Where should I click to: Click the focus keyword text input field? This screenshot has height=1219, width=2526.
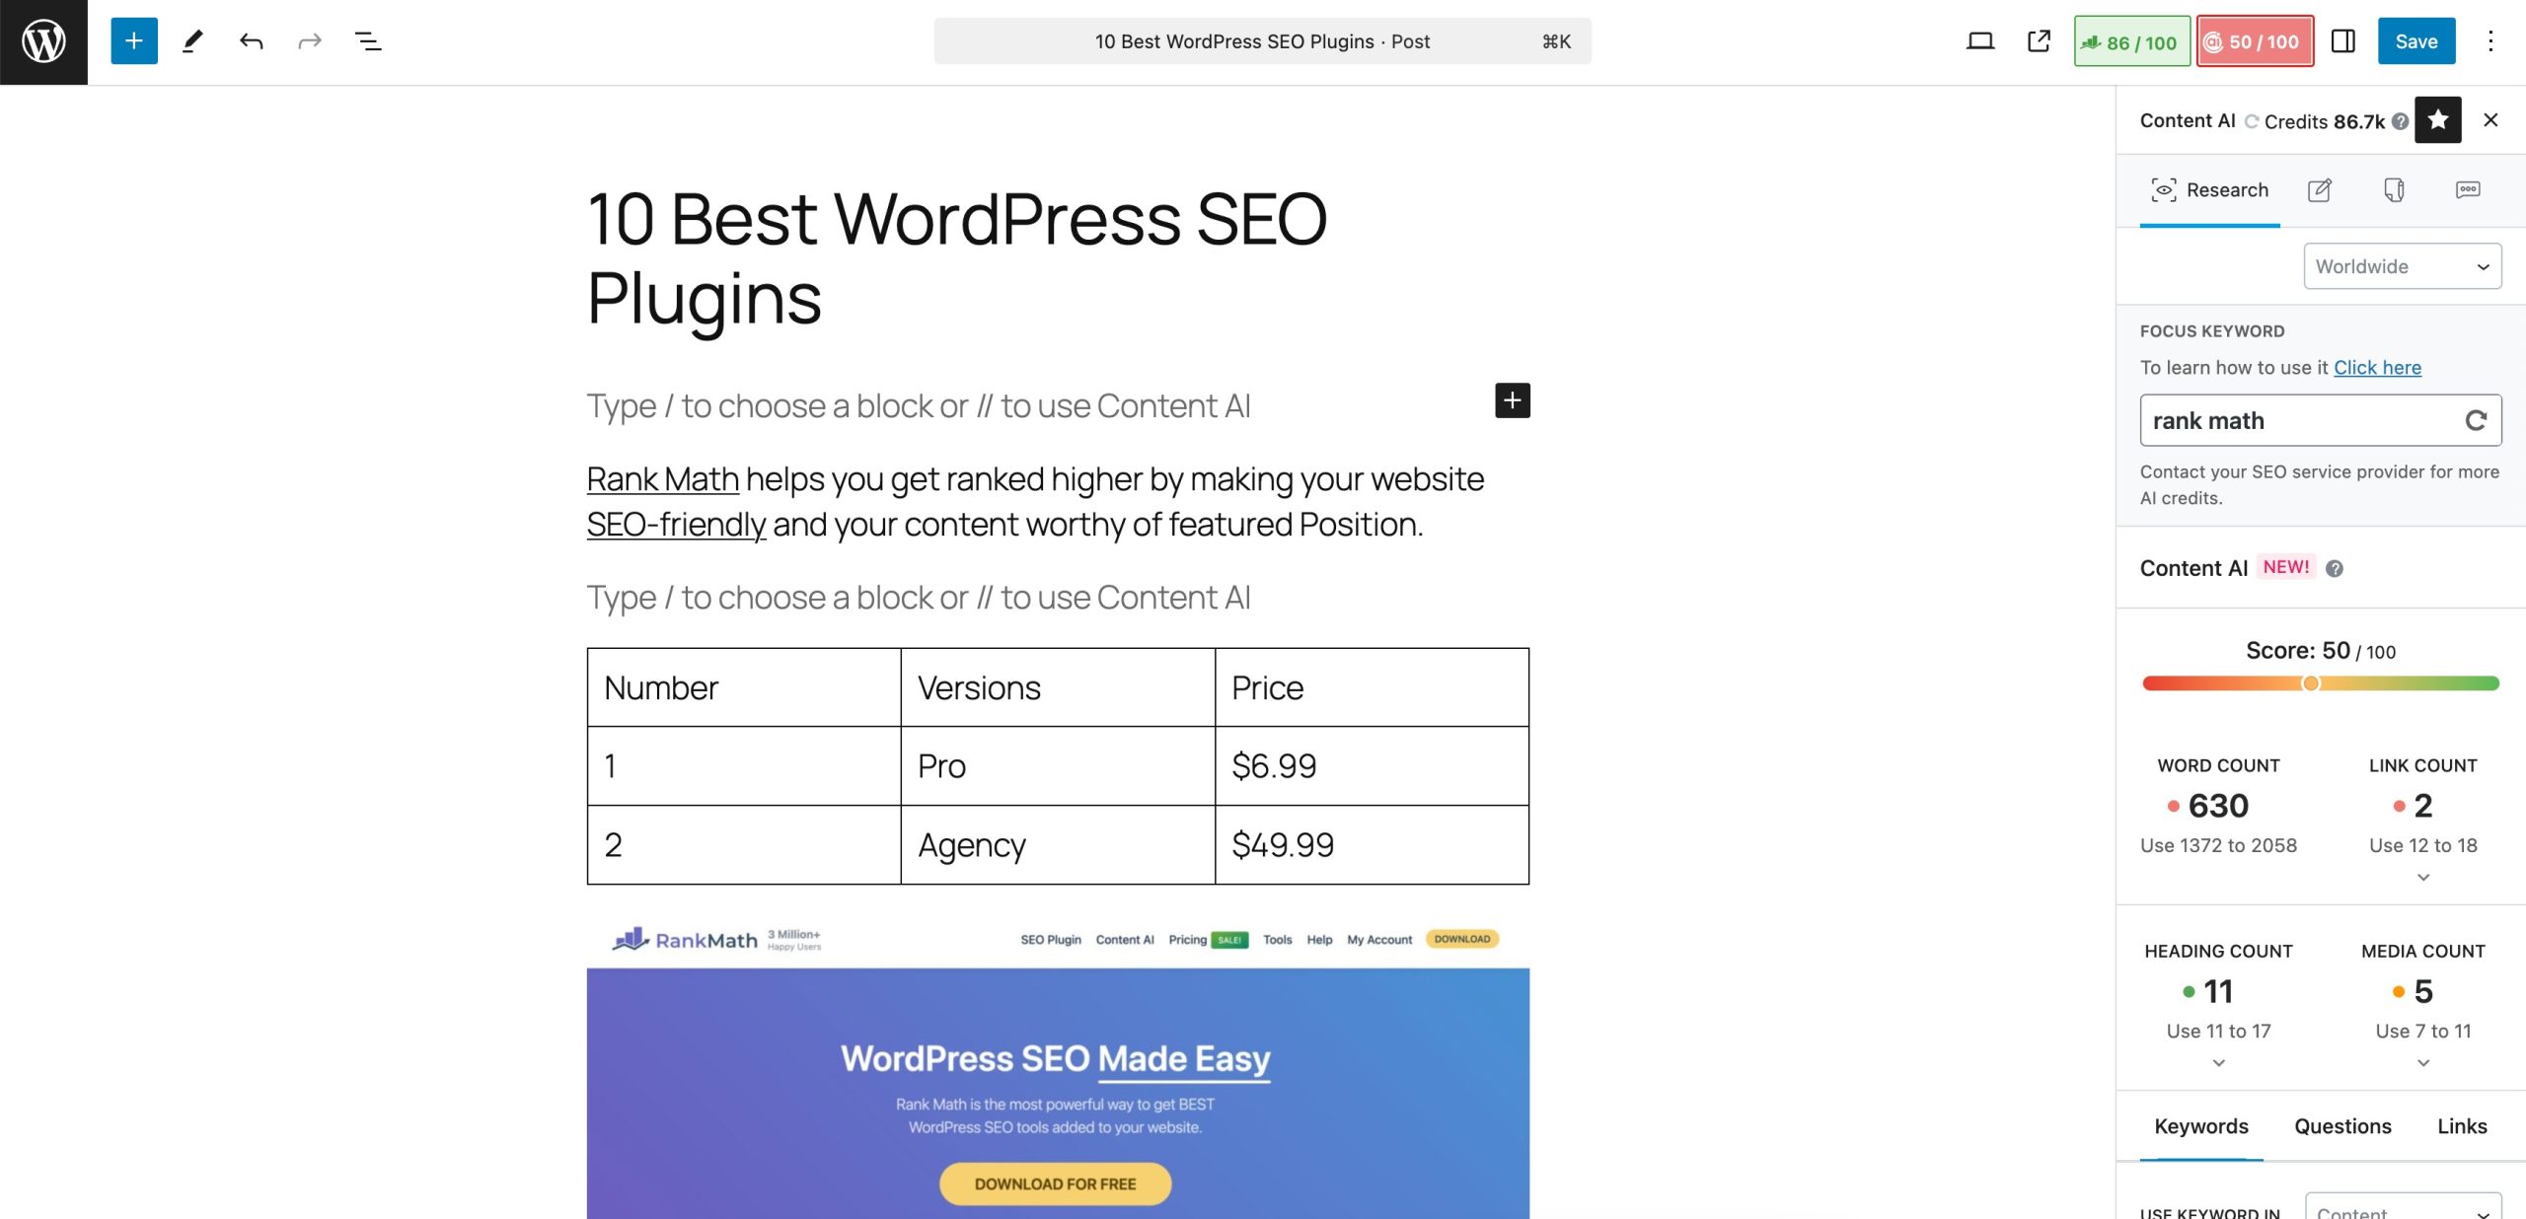(x=2304, y=419)
